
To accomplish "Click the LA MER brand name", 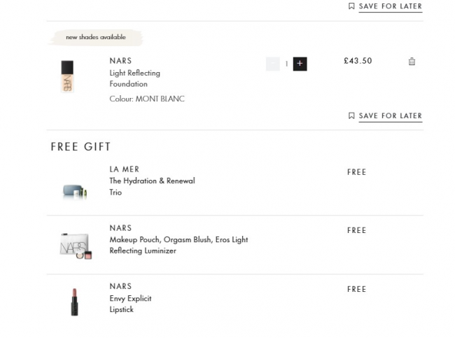I will tap(125, 169).
